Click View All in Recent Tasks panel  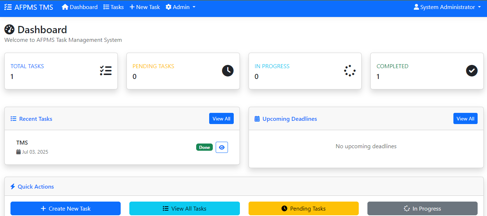point(221,118)
